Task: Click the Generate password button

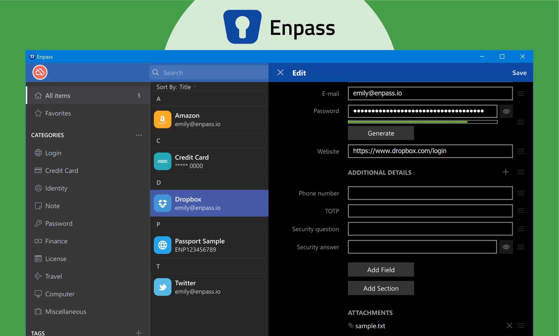Action: tap(380, 133)
